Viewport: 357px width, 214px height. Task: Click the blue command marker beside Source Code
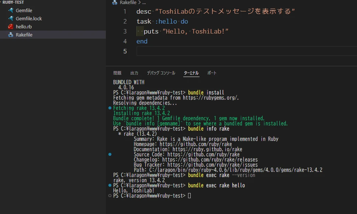coord(110,154)
